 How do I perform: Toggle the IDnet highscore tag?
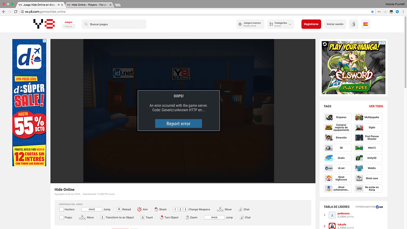pyautogui.click(x=329, y=178)
